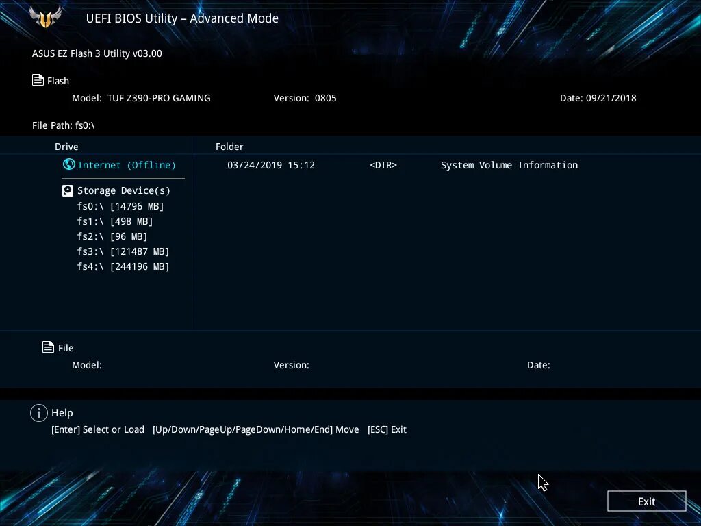Click the File document icon

tap(49, 347)
